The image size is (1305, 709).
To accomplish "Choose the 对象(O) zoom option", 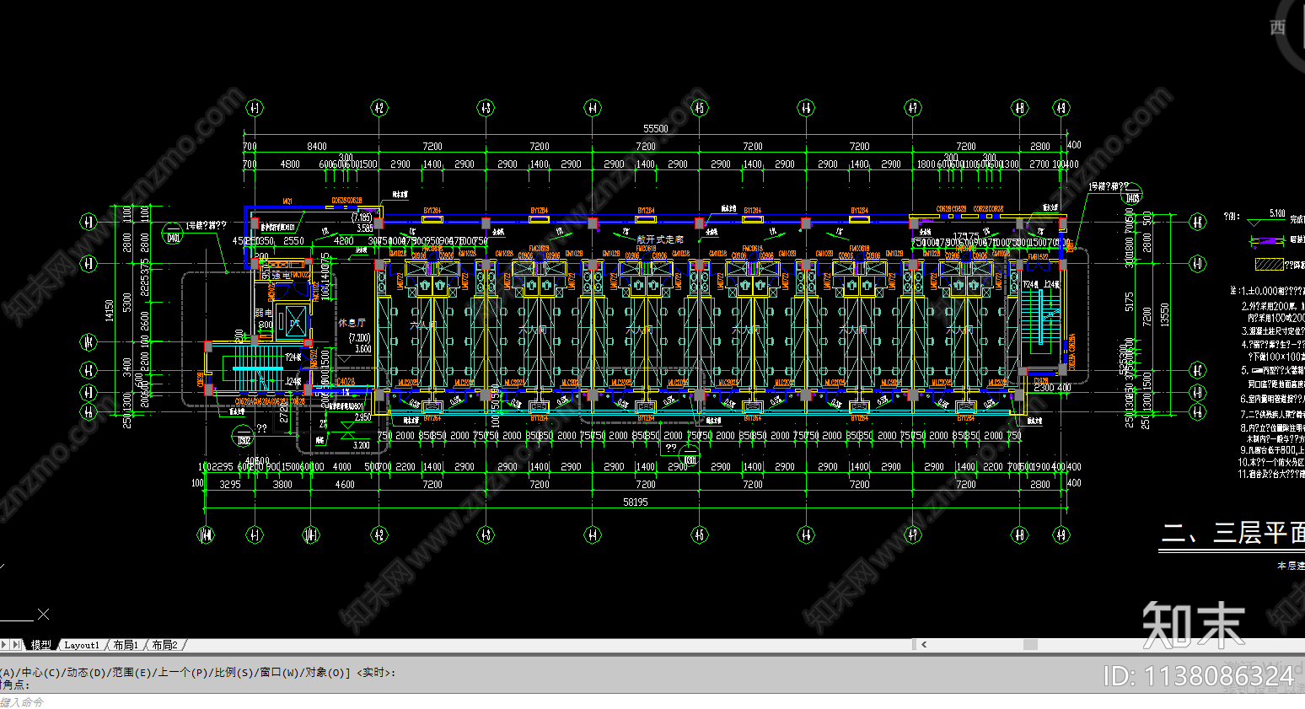I will (x=325, y=673).
